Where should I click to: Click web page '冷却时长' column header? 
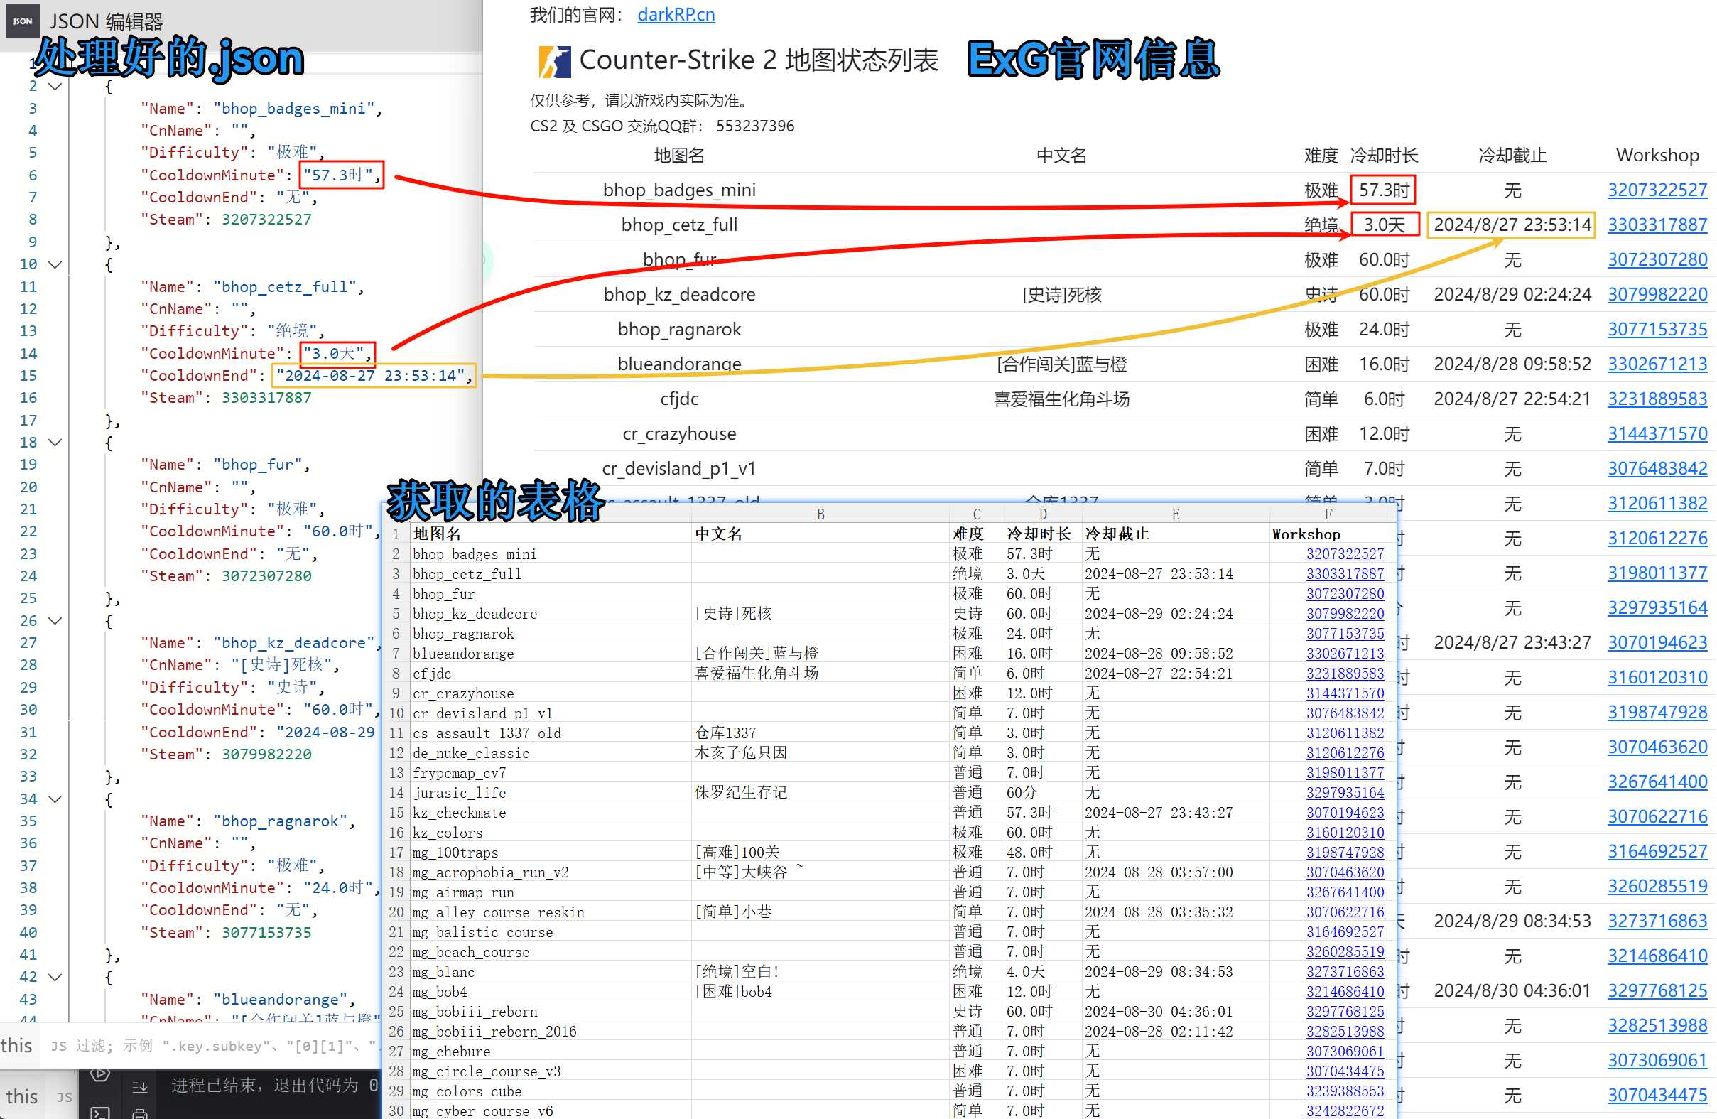tap(1384, 155)
